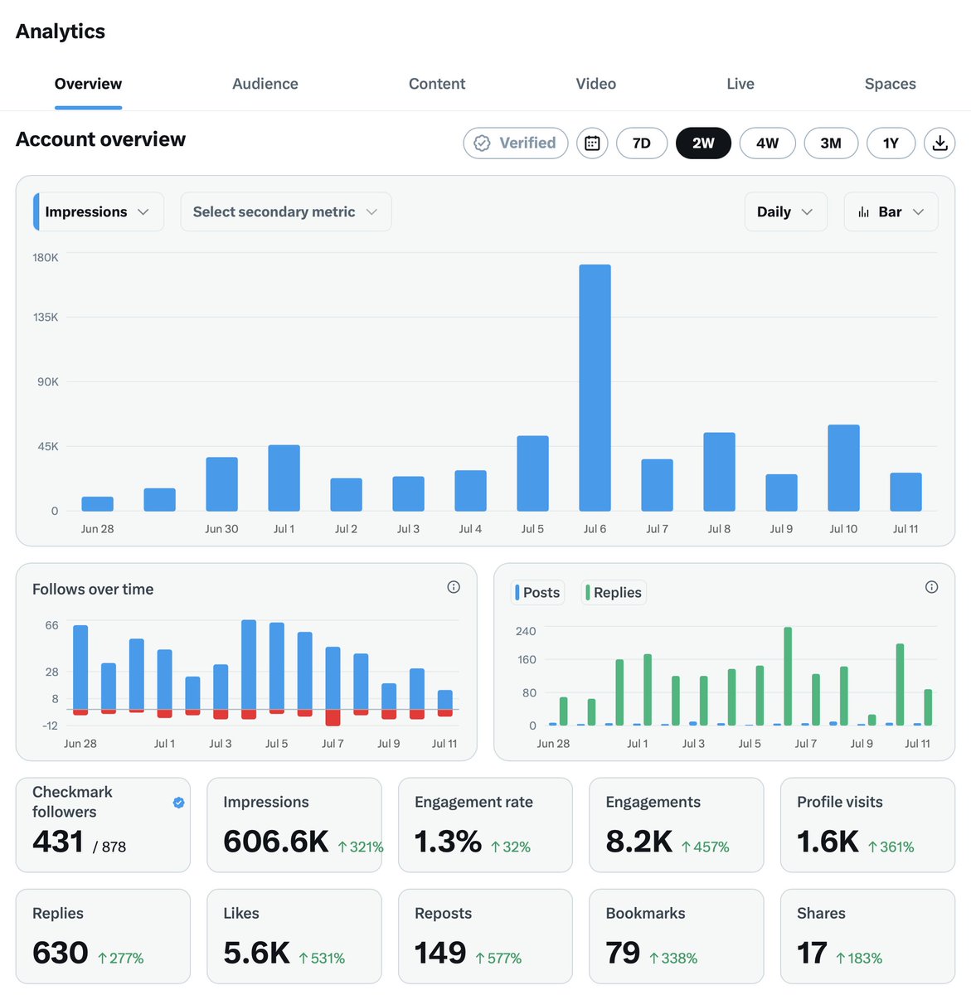This screenshot has height=995, width=971.
Task: Open the Engagement rate card
Action: click(x=485, y=825)
